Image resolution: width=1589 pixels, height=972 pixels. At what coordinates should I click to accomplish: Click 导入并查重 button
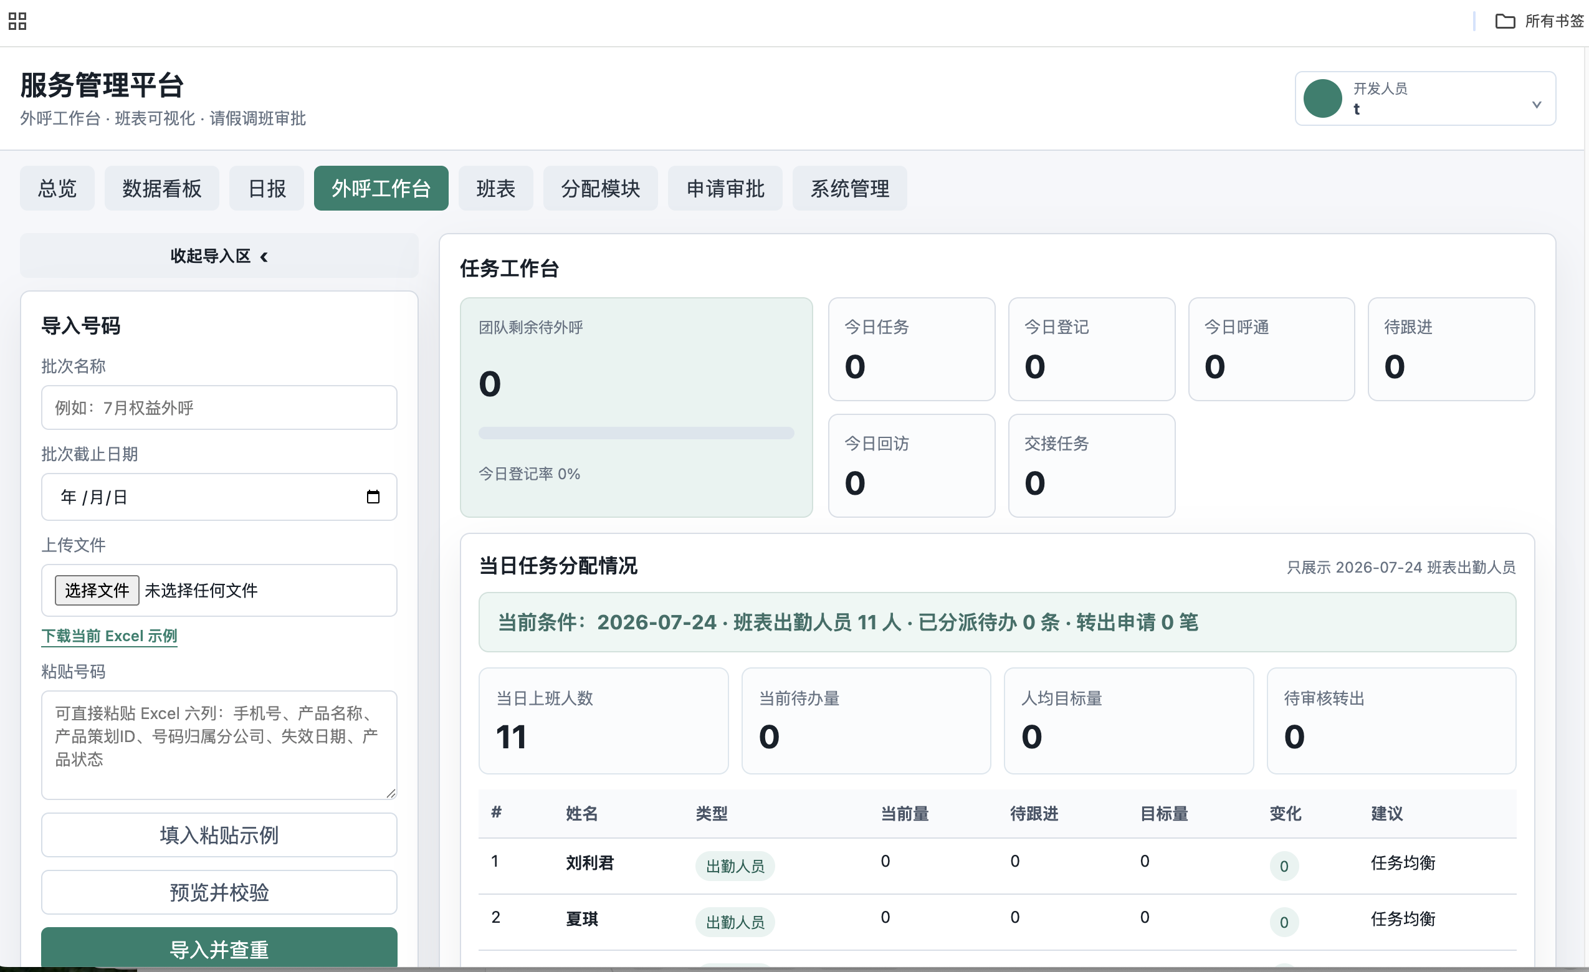click(219, 949)
